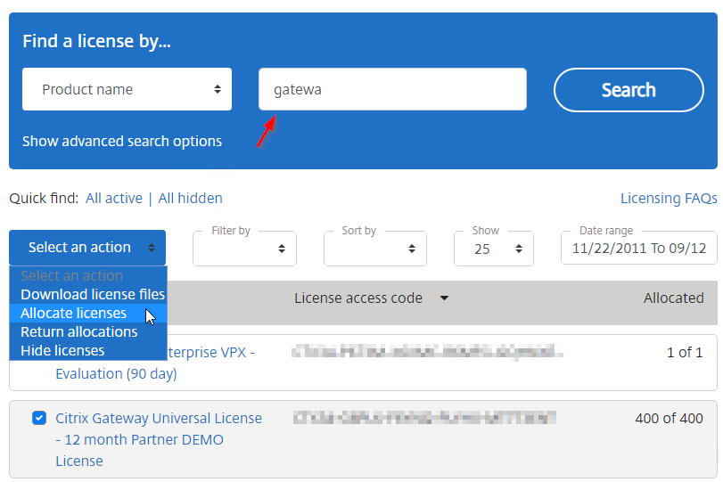Screen dimensions: 723x482
Task: Expand the Sort by dropdown
Action: point(374,249)
